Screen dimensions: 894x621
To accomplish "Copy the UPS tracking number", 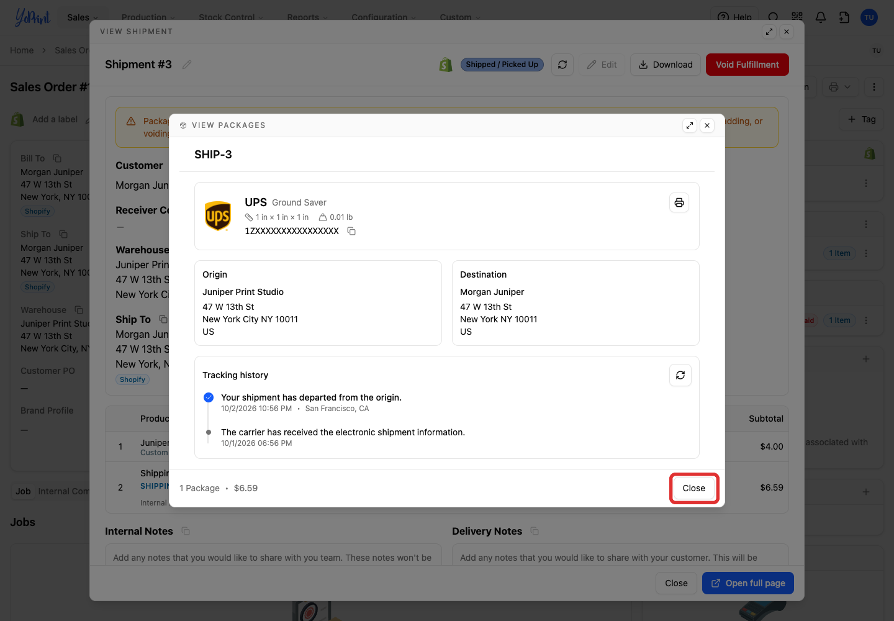I will [x=351, y=231].
